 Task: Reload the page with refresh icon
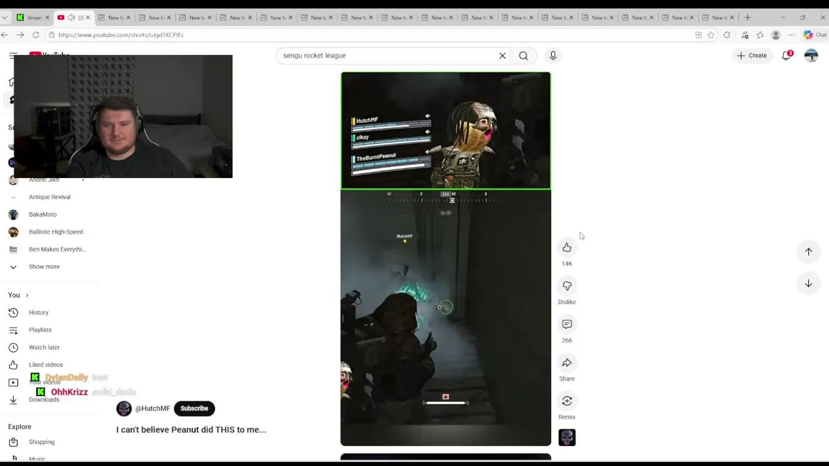pos(36,35)
